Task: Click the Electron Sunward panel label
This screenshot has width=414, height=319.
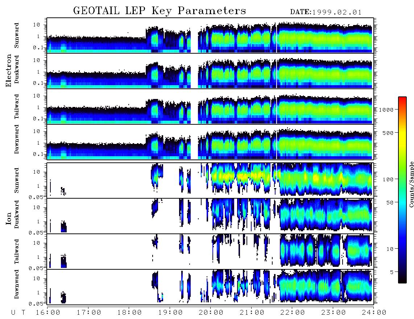Action: pos(17,36)
